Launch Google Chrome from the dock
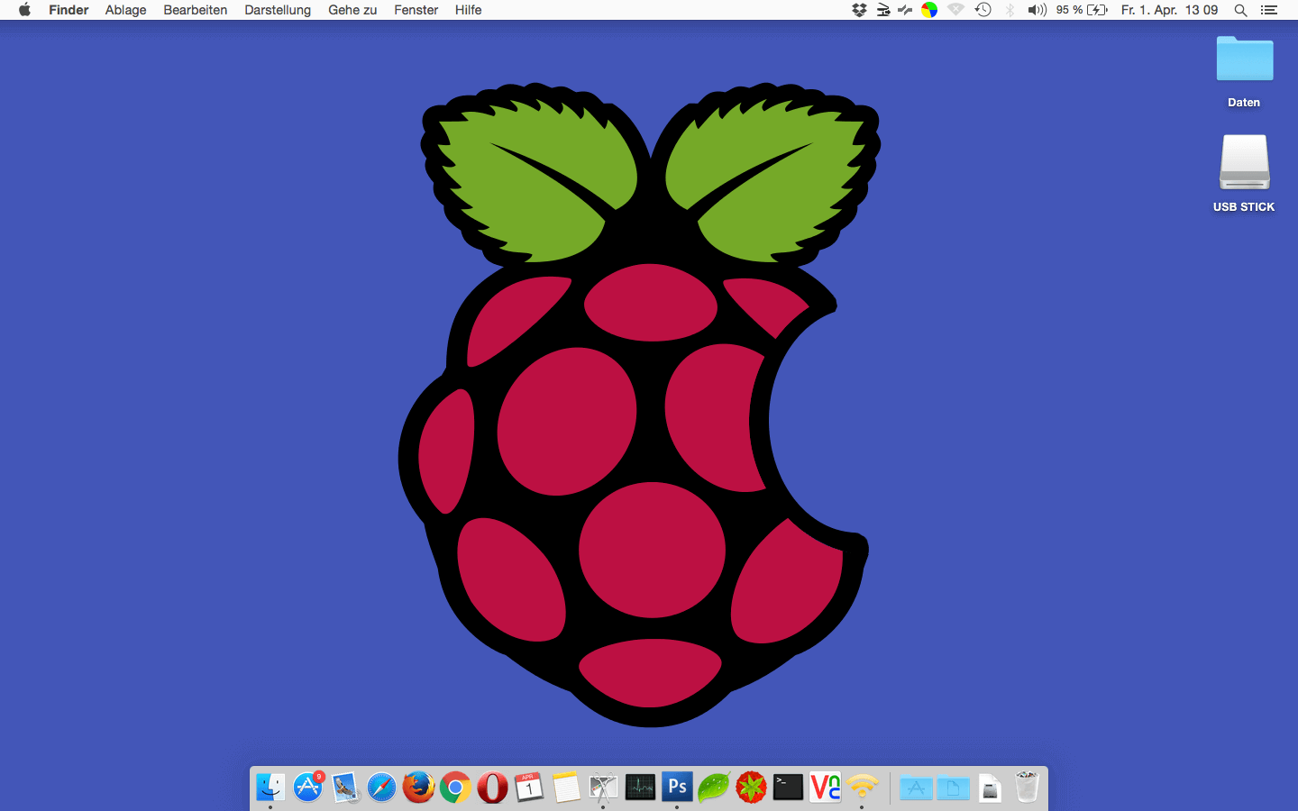 455,788
